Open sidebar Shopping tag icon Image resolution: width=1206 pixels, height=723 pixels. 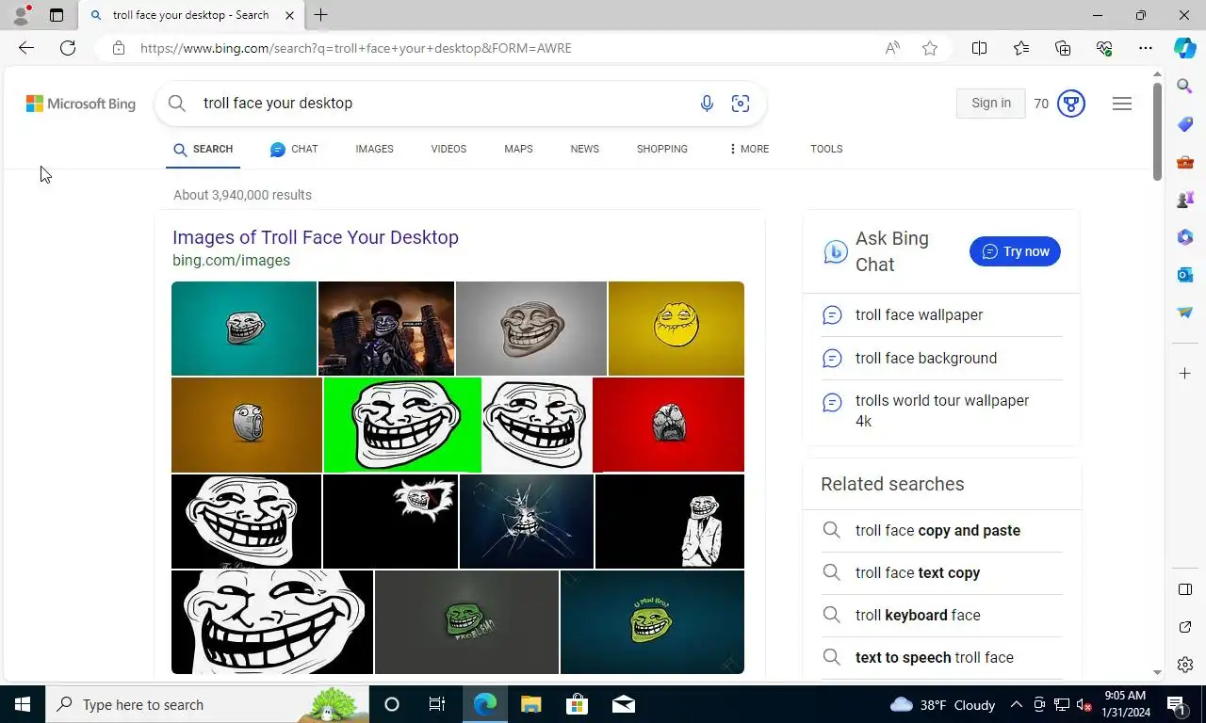click(x=1185, y=124)
